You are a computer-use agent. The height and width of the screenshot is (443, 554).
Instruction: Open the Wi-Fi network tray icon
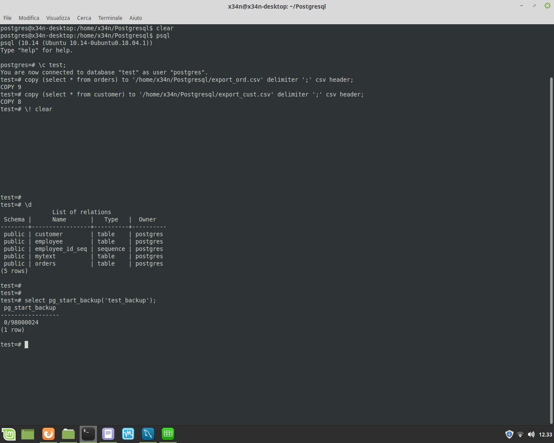pyautogui.click(x=520, y=434)
